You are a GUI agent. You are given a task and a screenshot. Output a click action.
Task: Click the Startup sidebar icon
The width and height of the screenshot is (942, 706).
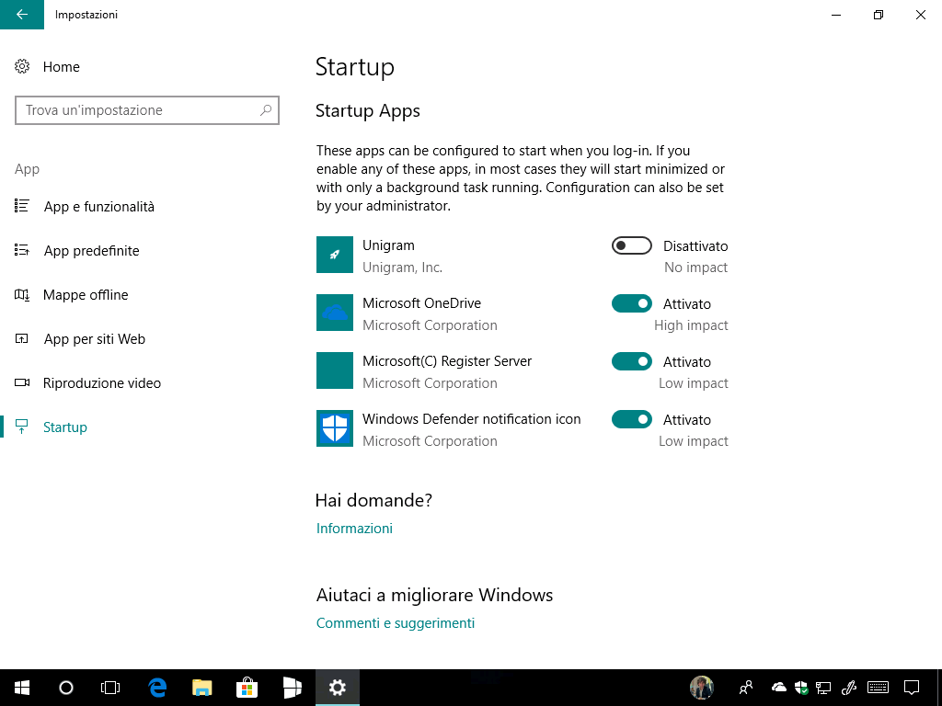[x=22, y=427]
